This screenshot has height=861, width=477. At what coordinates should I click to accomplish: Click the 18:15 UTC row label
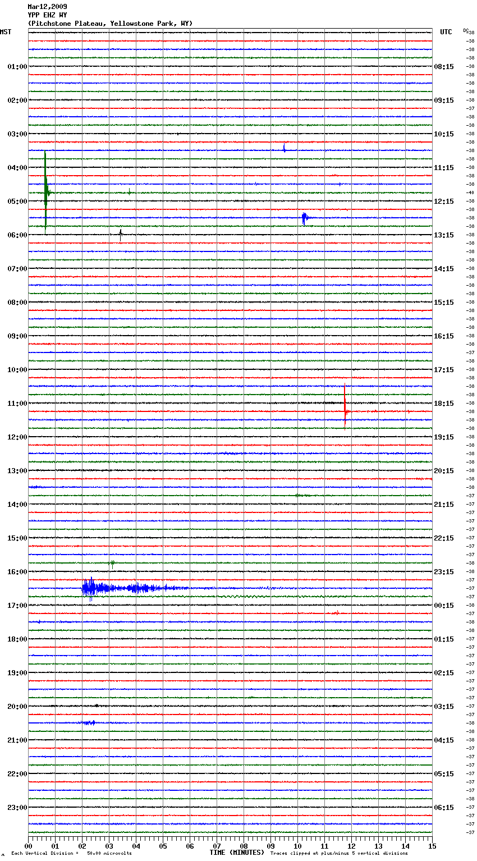pos(444,404)
